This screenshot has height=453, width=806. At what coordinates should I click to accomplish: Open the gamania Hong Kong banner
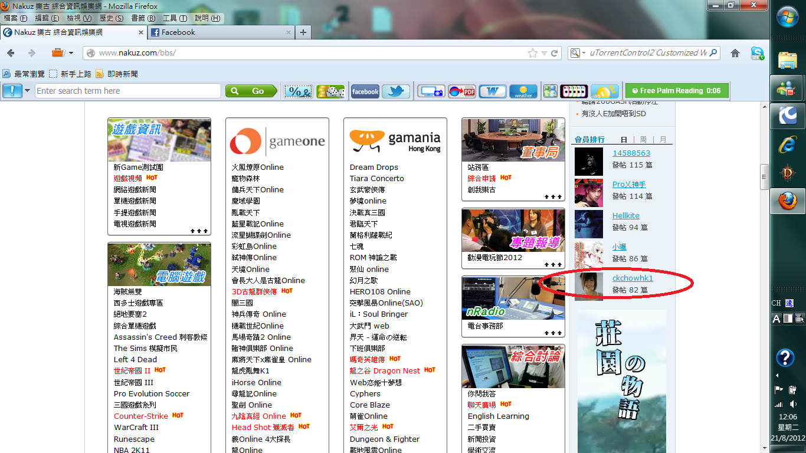395,141
